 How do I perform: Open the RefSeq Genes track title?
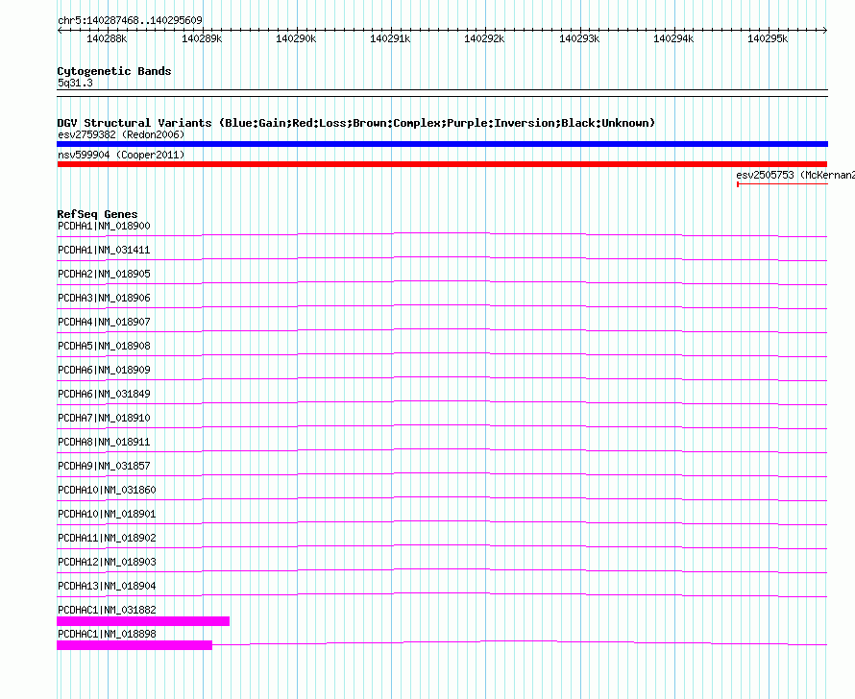coord(97,214)
